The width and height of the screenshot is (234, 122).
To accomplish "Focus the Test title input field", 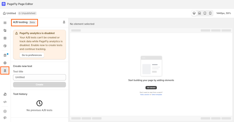I will 39,77.
